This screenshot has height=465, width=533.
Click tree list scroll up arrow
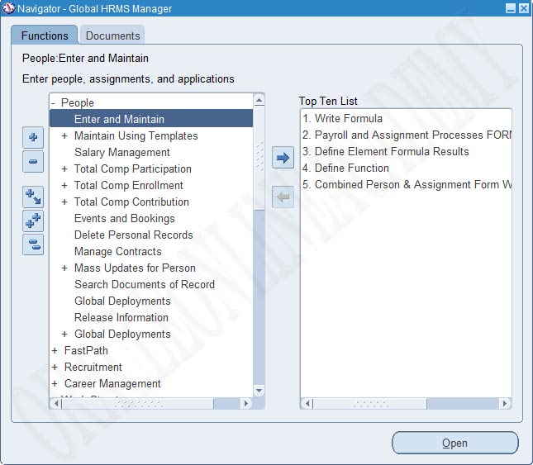tap(259, 100)
